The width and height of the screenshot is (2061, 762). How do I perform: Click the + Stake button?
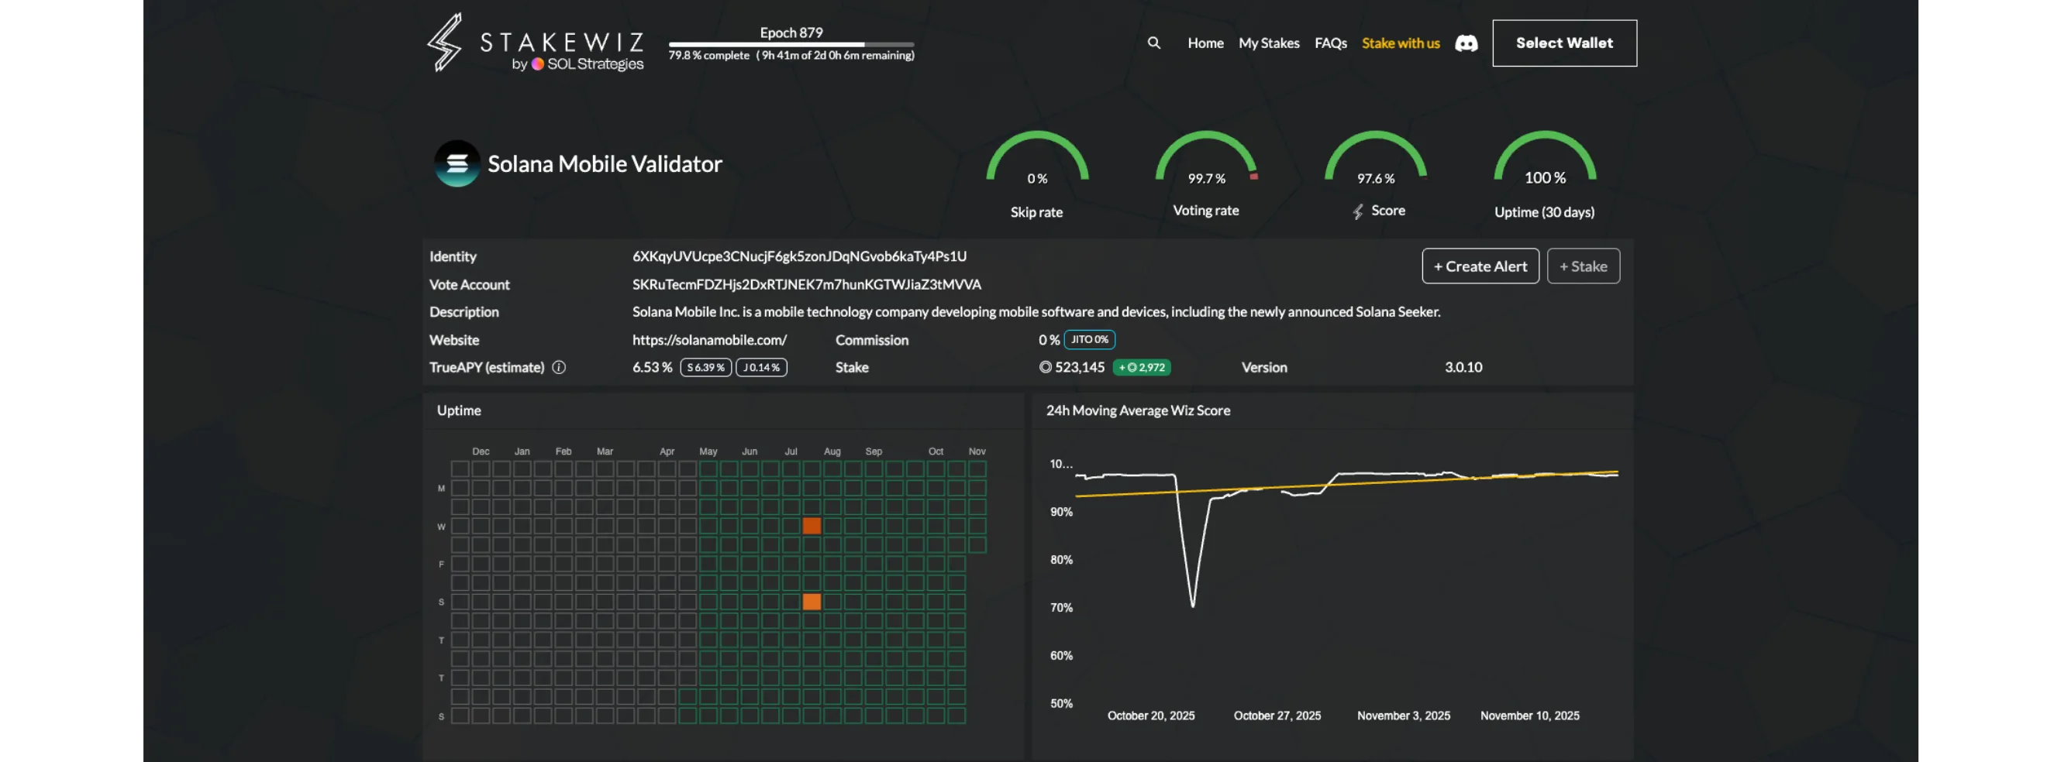click(x=1583, y=266)
